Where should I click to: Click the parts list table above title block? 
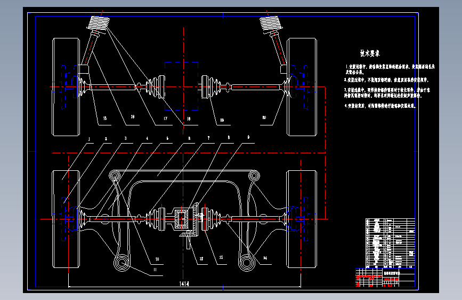tap(390, 243)
